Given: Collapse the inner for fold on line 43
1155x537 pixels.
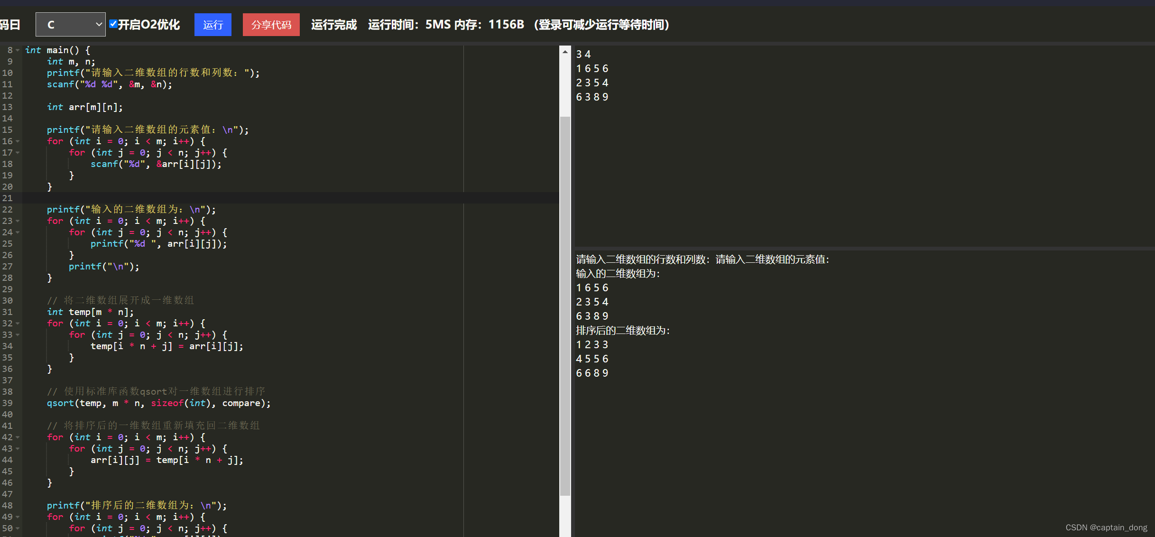Looking at the screenshot, I should [18, 449].
